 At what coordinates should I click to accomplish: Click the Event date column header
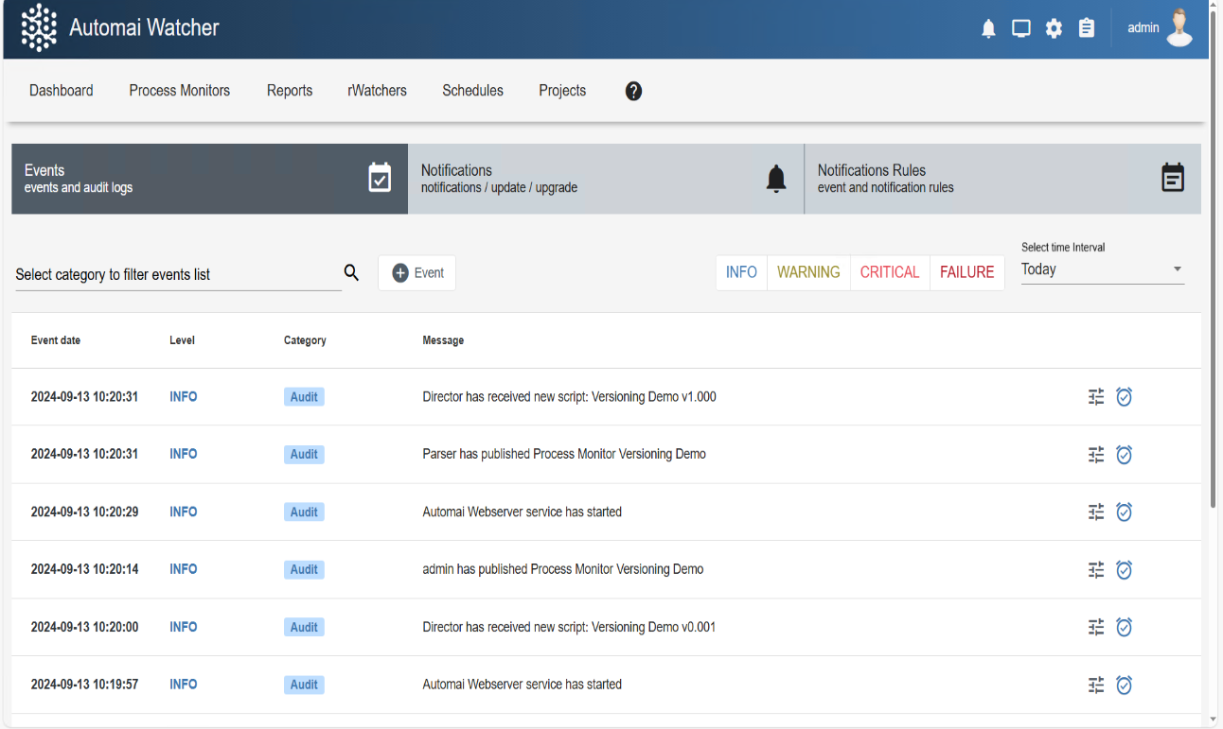click(x=56, y=340)
